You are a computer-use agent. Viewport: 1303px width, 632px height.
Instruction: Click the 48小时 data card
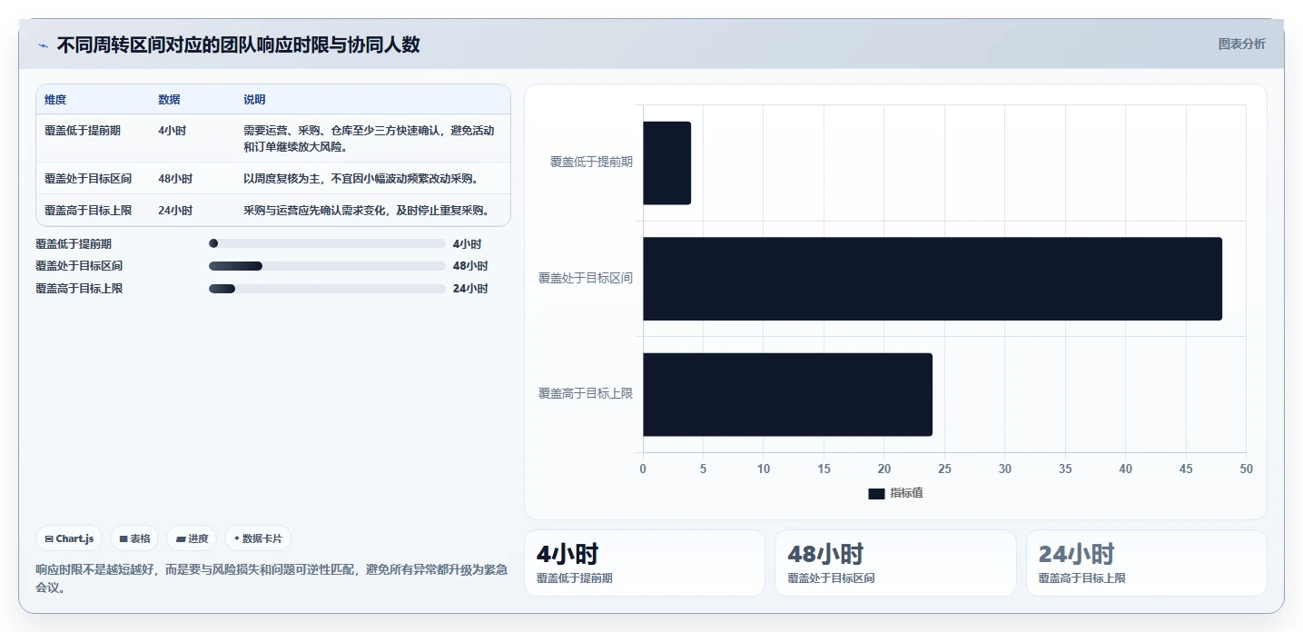(895, 563)
